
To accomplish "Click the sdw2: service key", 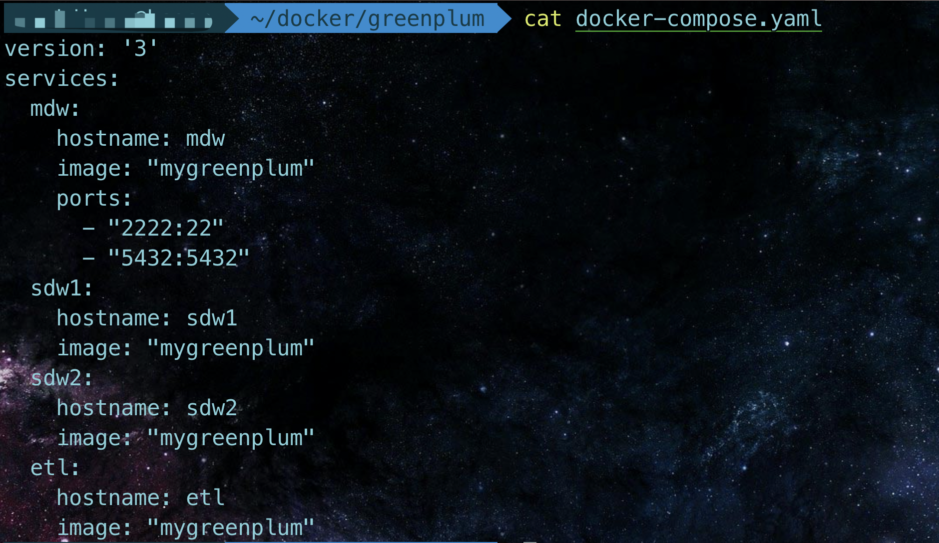I will click(62, 378).
